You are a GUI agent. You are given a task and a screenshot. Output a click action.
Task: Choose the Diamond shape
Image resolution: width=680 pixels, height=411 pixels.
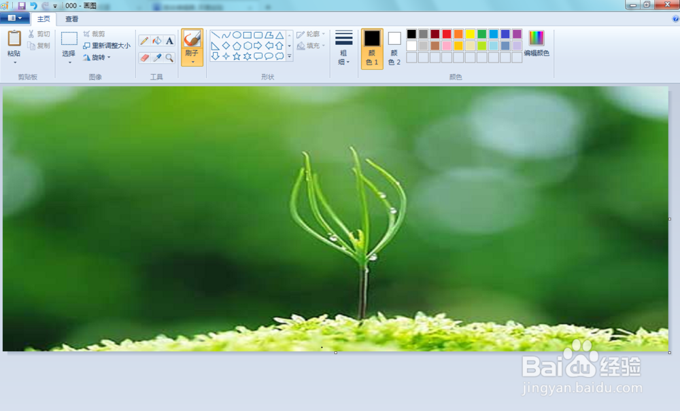tap(226, 46)
